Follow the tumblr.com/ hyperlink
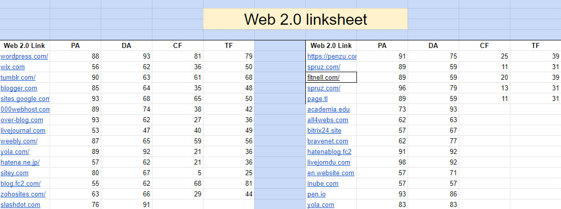561x209 pixels. click(x=18, y=77)
